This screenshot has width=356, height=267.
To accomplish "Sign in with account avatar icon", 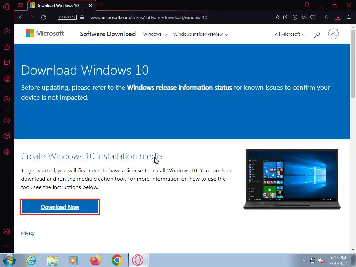I will 333,34.
